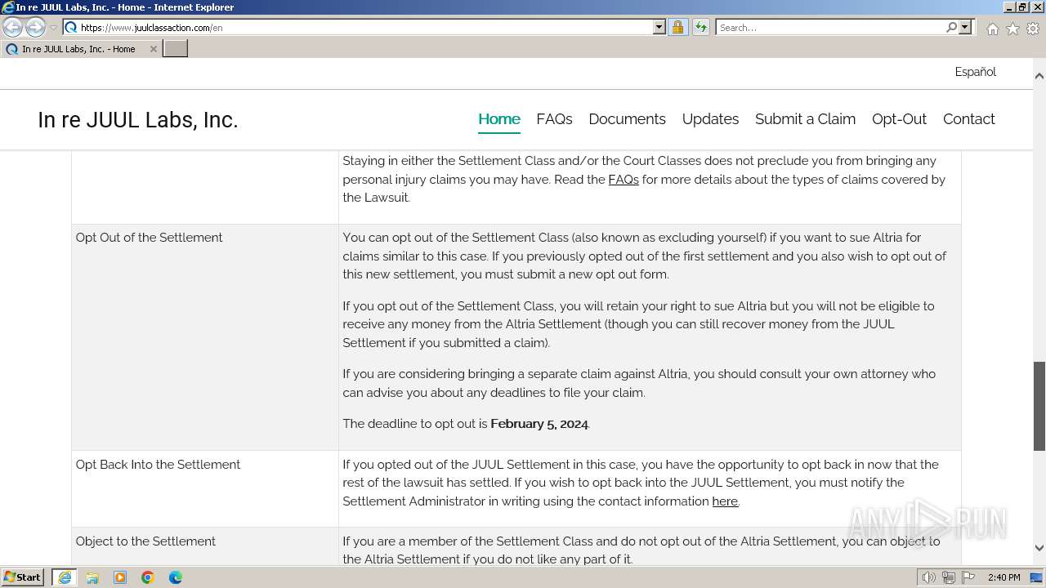This screenshot has width=1046, height=588.
Task: Follow the FAQs link in the paragraph
Action: click(624, 180)
